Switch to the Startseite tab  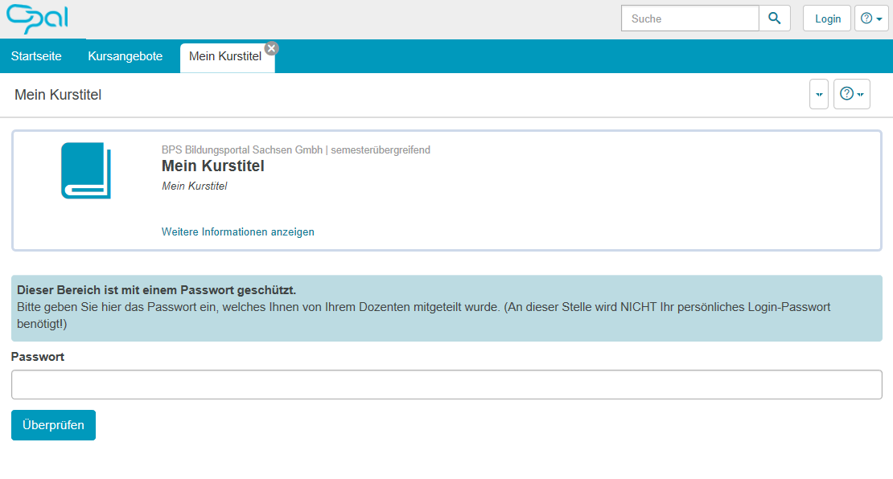pyautogui.click(x=36, y=56)
